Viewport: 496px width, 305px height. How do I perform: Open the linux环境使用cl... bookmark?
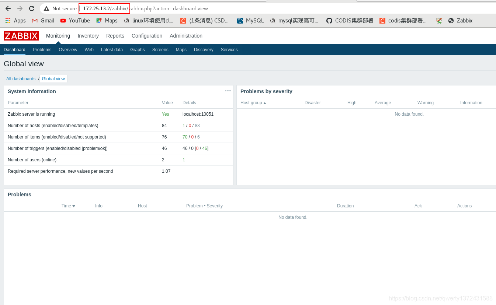149,21
